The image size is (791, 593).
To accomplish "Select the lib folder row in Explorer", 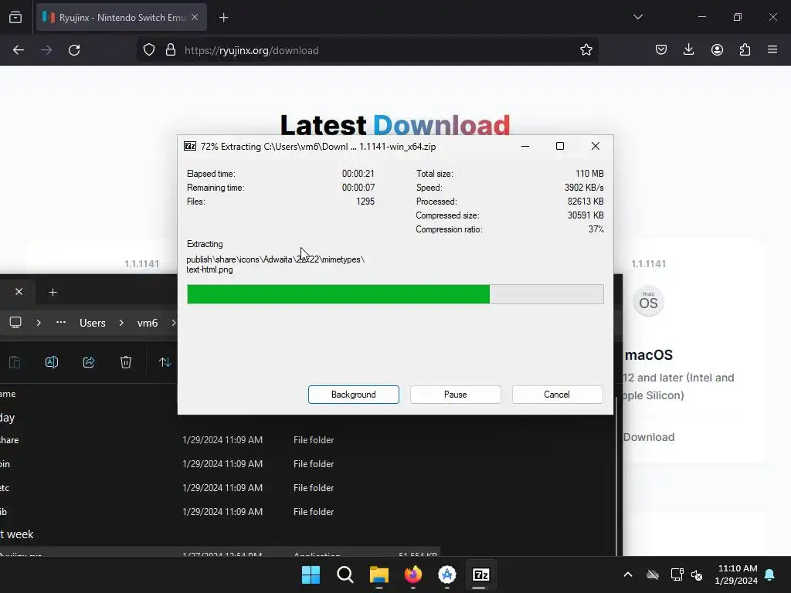I will tap(220, 512).
